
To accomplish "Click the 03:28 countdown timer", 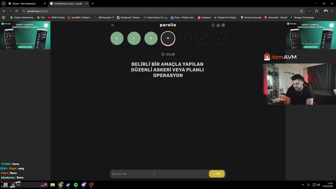I will coord(168,54).
